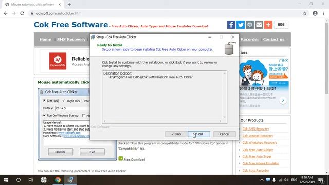Share page on Facebook icon
Viewport: 329px width, 185px height.
pyautogui.click(x=231, y=25)
